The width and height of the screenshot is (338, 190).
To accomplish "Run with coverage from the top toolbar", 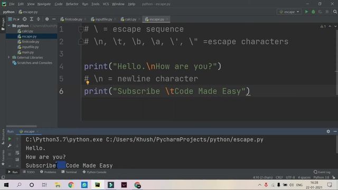I will 320,12.
